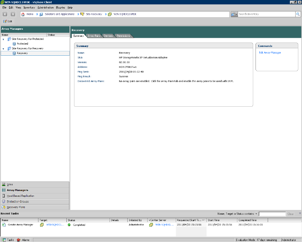
Task: Click the Edit toolbar pencil icon
Action: point(5,21)
